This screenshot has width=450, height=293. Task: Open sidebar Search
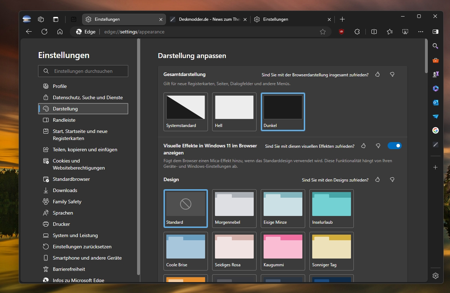click(436, 46)
